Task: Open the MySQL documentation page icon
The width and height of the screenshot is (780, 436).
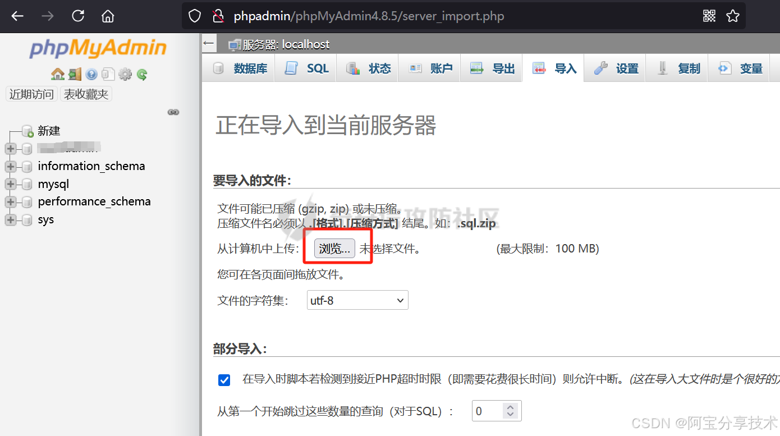Action: (108, 74)
